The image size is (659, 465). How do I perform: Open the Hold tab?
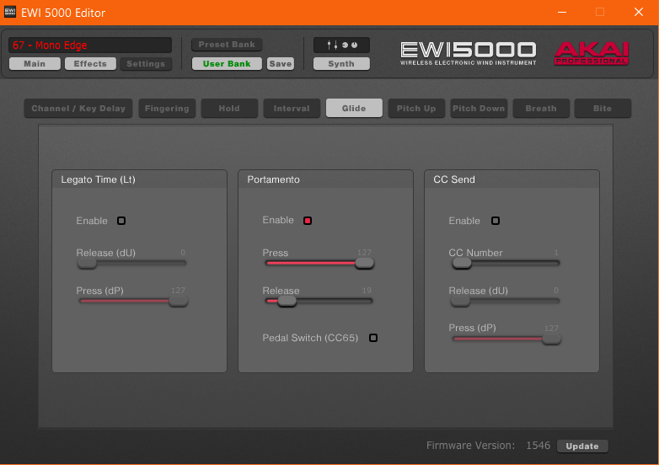[x=229, y=109]
